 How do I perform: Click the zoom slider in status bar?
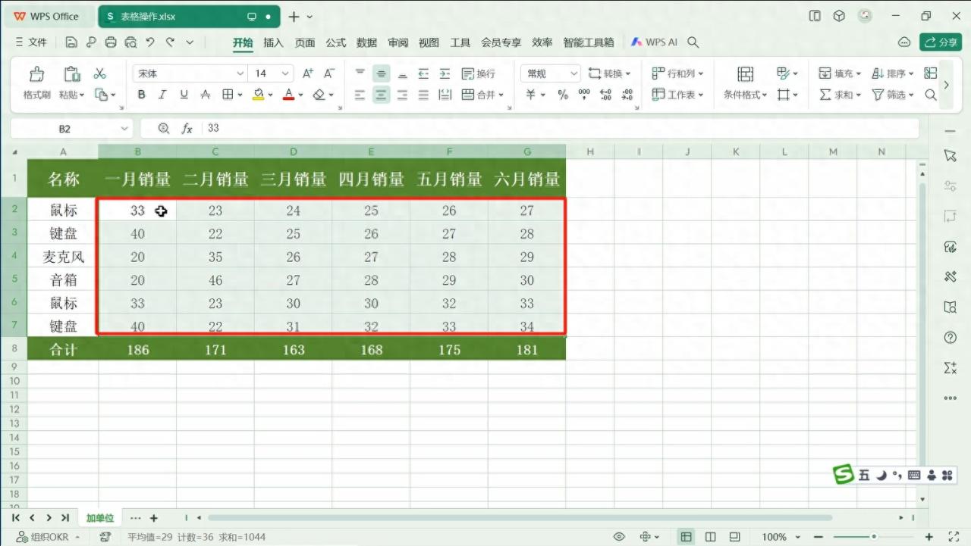click(873, 537)
